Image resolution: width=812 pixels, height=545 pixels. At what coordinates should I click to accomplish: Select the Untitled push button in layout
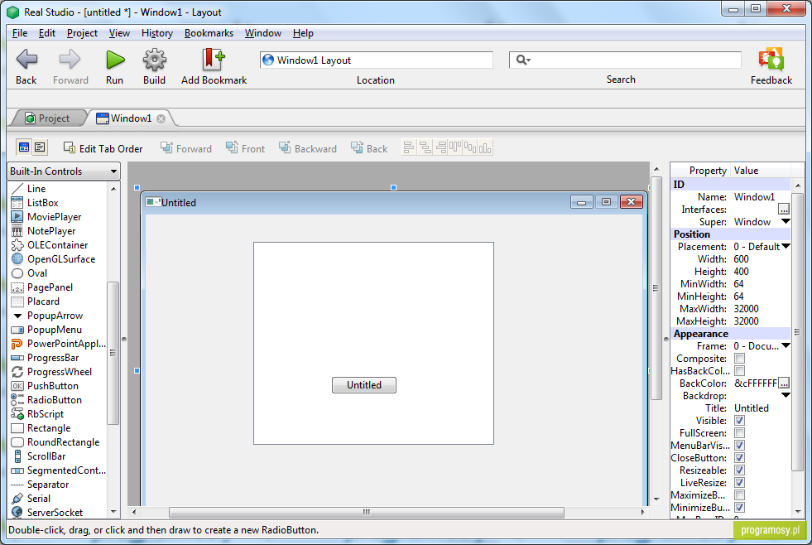click(364, 385)
